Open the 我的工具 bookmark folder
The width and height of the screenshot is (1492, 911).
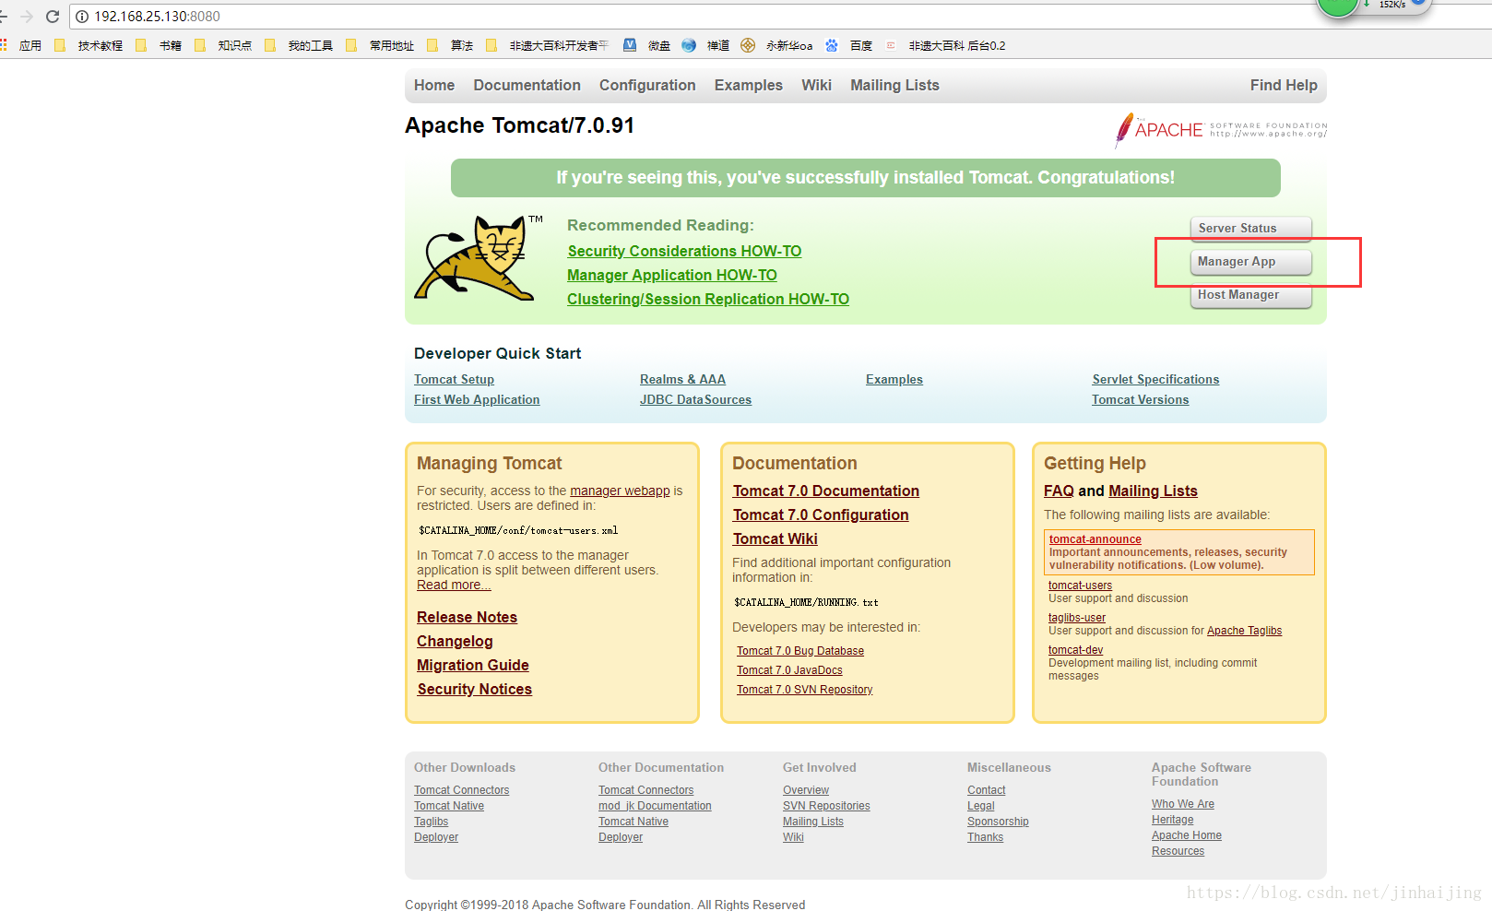pyautogui.click(x=300, y=45)
